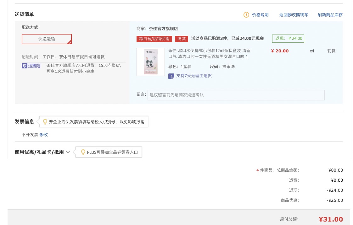353x225 pixels.
Task: Click the product price ¥ 20.00
Action: (x=280, y=51)
